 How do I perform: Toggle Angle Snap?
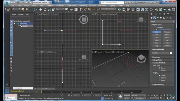[x=85, y=10]
